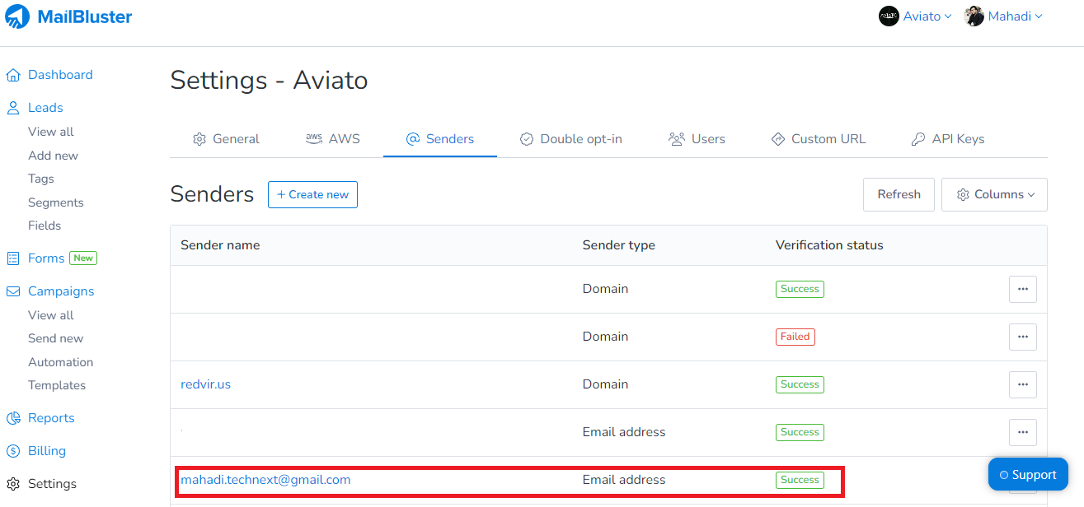Click the Create new sender button
1084x507 pixels.
click(312, 195)
